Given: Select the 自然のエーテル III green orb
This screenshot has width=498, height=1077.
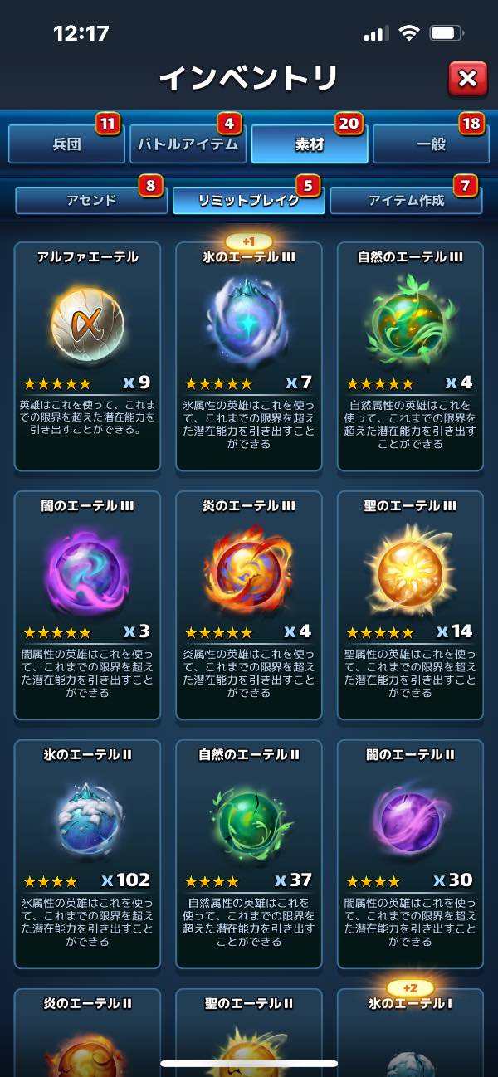Looking at the screenshot, I should click(x=410, y=320).
